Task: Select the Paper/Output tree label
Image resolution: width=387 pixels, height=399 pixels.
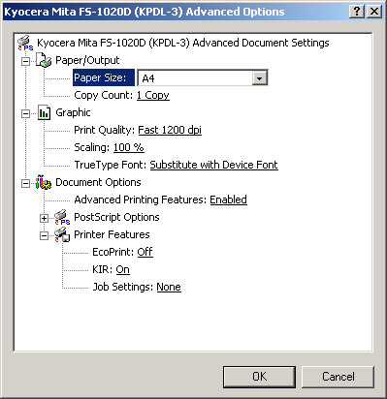Action: pyautogui.click(x=87, y=60)
